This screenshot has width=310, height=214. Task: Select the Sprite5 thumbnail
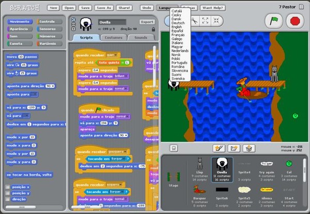point(244,196)
